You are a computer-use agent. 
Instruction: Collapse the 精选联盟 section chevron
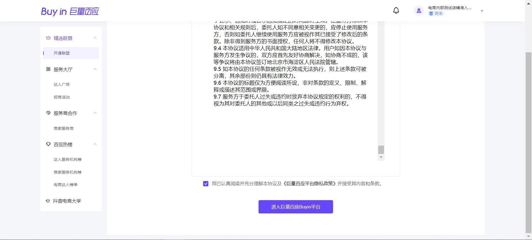[95, 38]
